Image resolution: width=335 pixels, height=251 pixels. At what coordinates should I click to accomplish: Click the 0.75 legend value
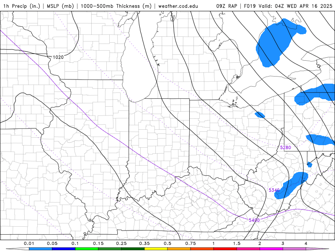coord(191,243)
